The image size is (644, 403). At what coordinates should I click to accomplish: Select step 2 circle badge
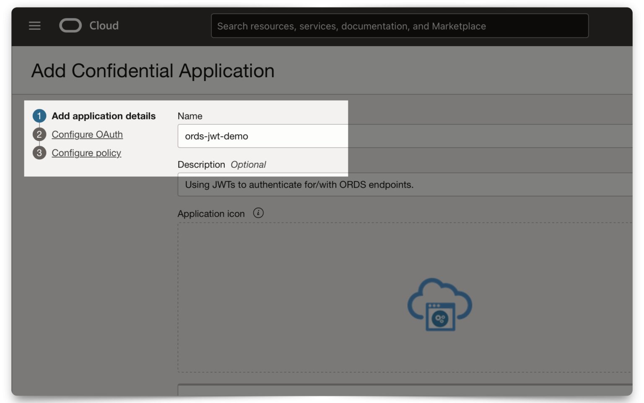pyautogui.click(x=39, y=134)
